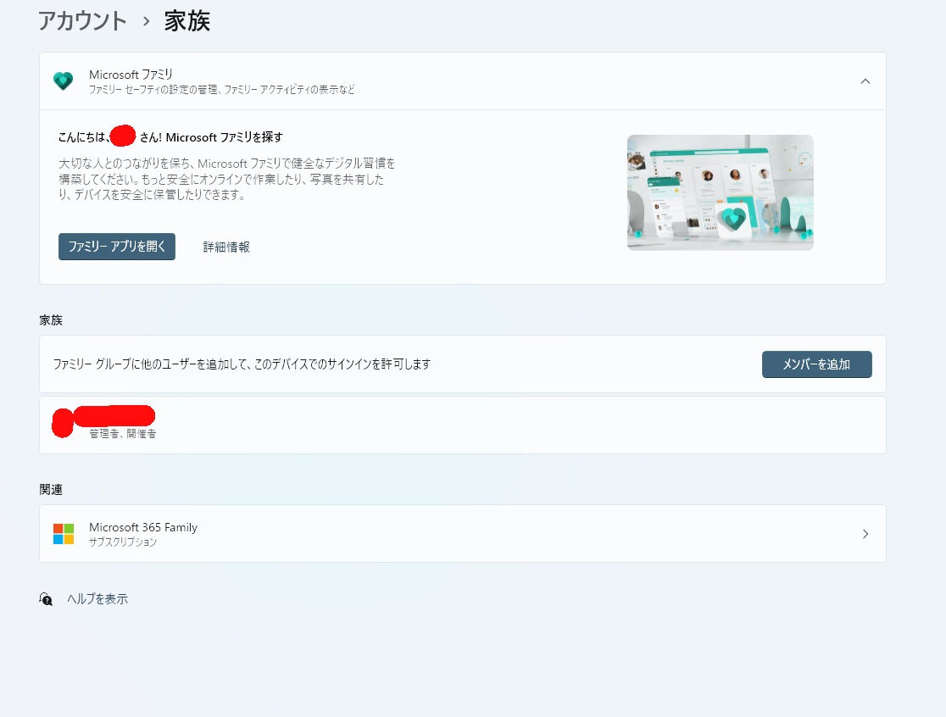Open the Microsoft 365 Family subscription chevron
Screen dimensions: 946x717
point(865,534)
